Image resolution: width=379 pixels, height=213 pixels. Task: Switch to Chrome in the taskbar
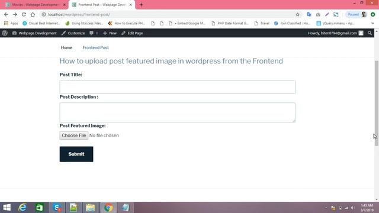point(108,208)
